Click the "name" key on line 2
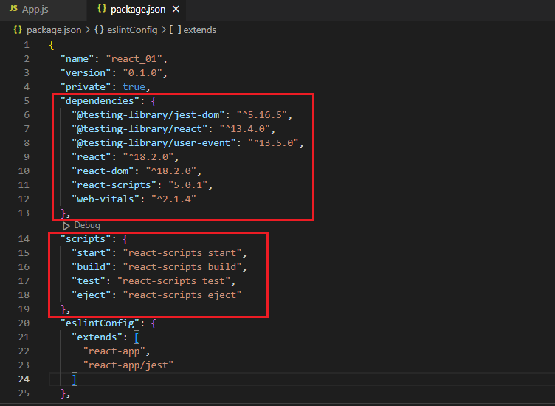This screenshot has width=555, height=406. [x=77, y=59]
